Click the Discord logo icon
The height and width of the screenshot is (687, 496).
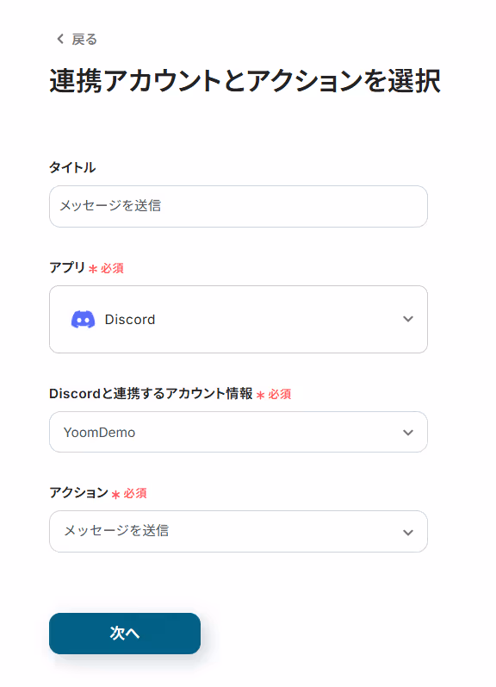pos(84,320)
